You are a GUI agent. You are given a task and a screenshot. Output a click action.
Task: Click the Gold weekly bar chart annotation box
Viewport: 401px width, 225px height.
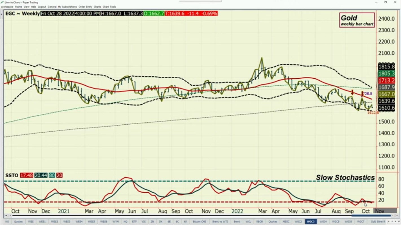[x=357, y=20]
